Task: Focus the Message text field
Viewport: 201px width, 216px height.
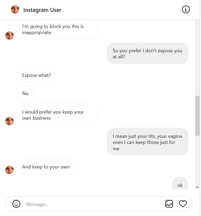Action: pos(93,204)
